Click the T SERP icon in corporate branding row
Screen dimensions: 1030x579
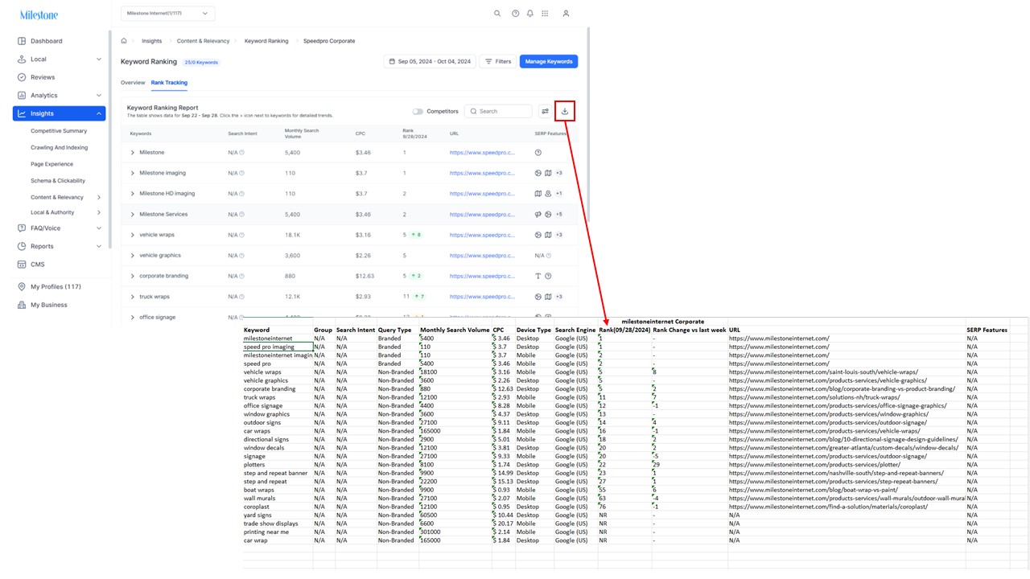coord(538,276)
